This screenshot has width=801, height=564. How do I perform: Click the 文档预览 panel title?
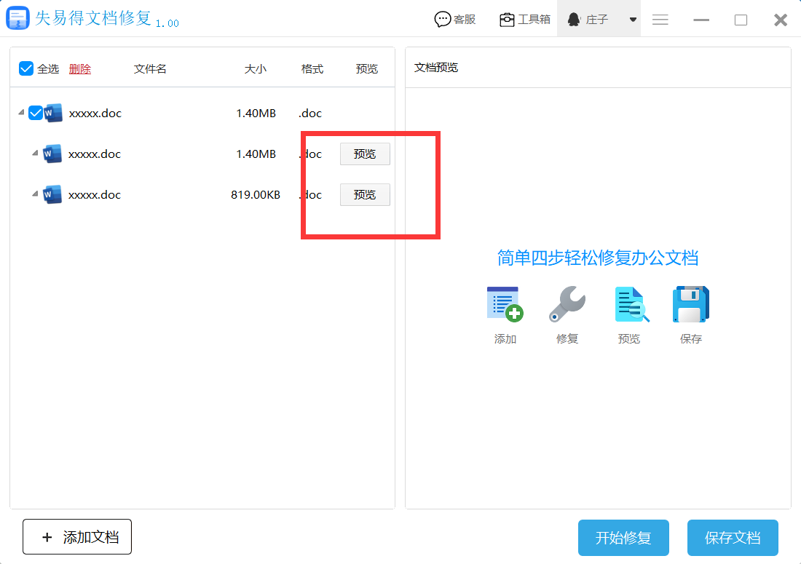coord(435,68)
